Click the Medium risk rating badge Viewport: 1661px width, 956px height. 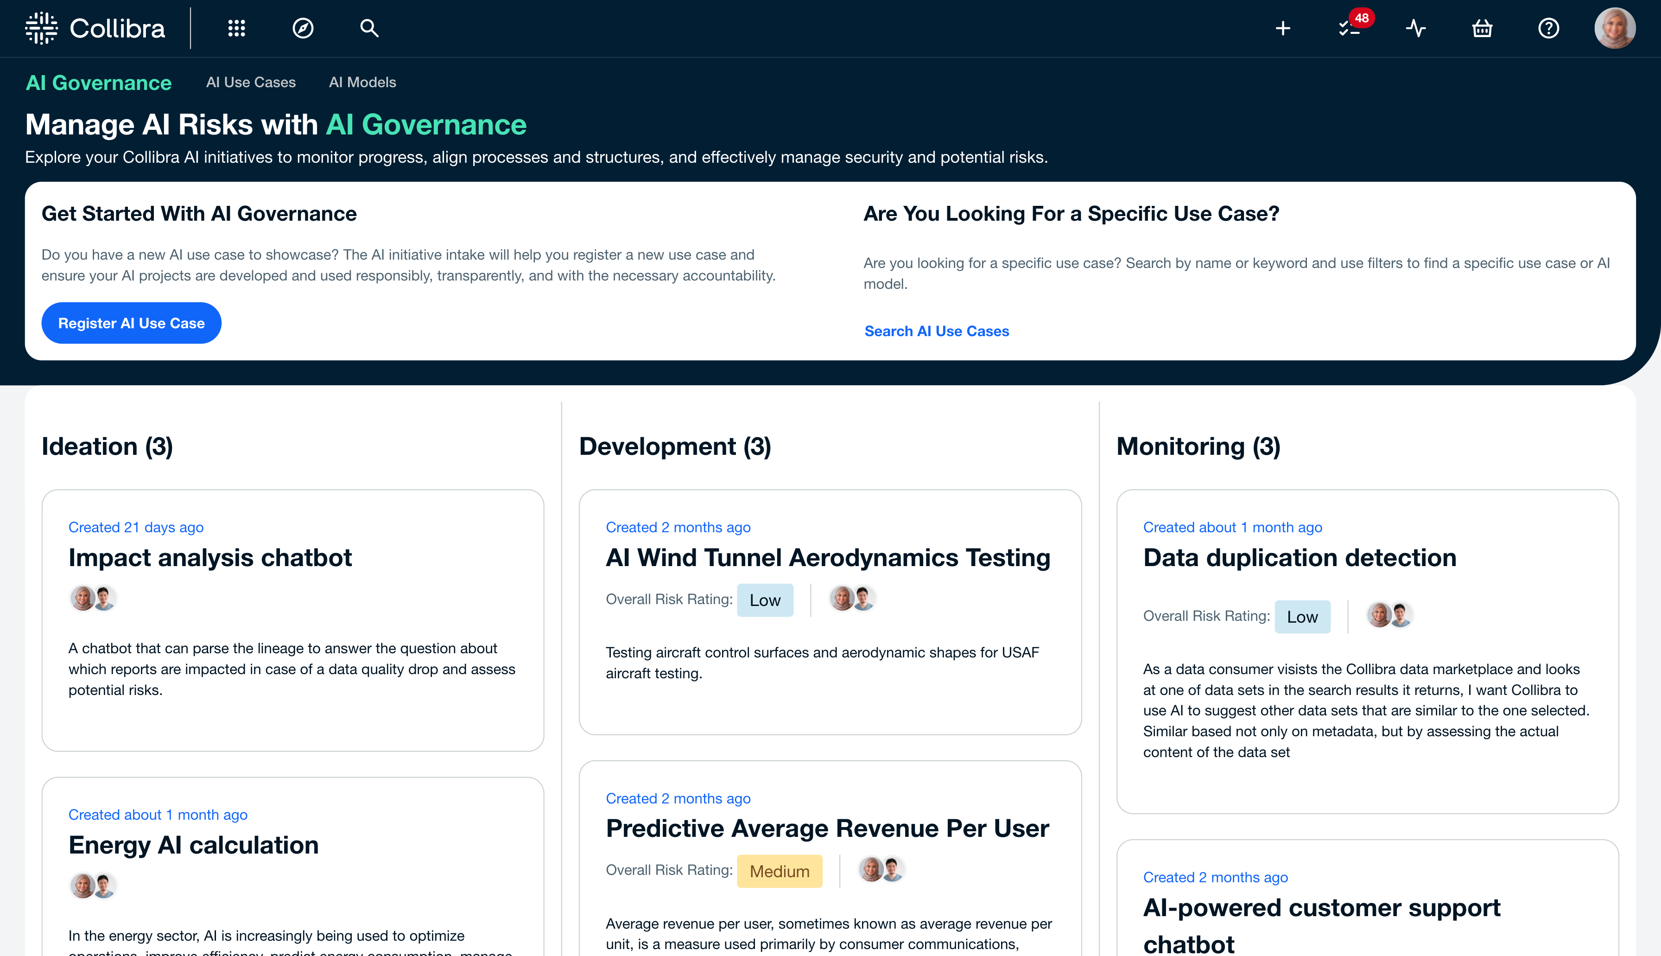pos(779,871)
